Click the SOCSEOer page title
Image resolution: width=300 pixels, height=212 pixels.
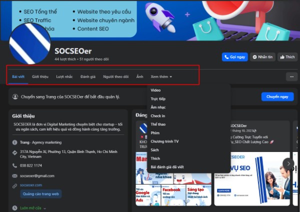[x=73, y=51]
